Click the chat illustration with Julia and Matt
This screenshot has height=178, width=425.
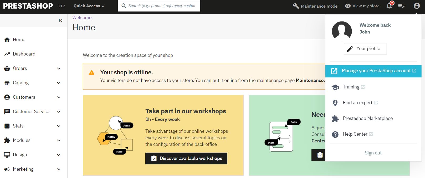click(282, 135)
